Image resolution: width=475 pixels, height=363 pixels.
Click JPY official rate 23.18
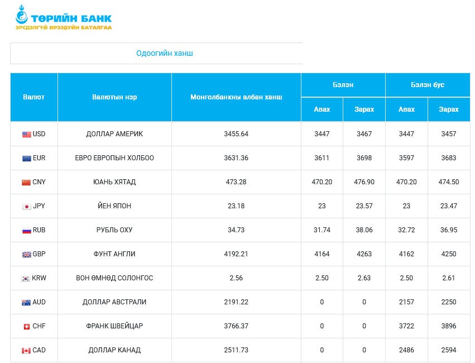click(x=236, y=206)
